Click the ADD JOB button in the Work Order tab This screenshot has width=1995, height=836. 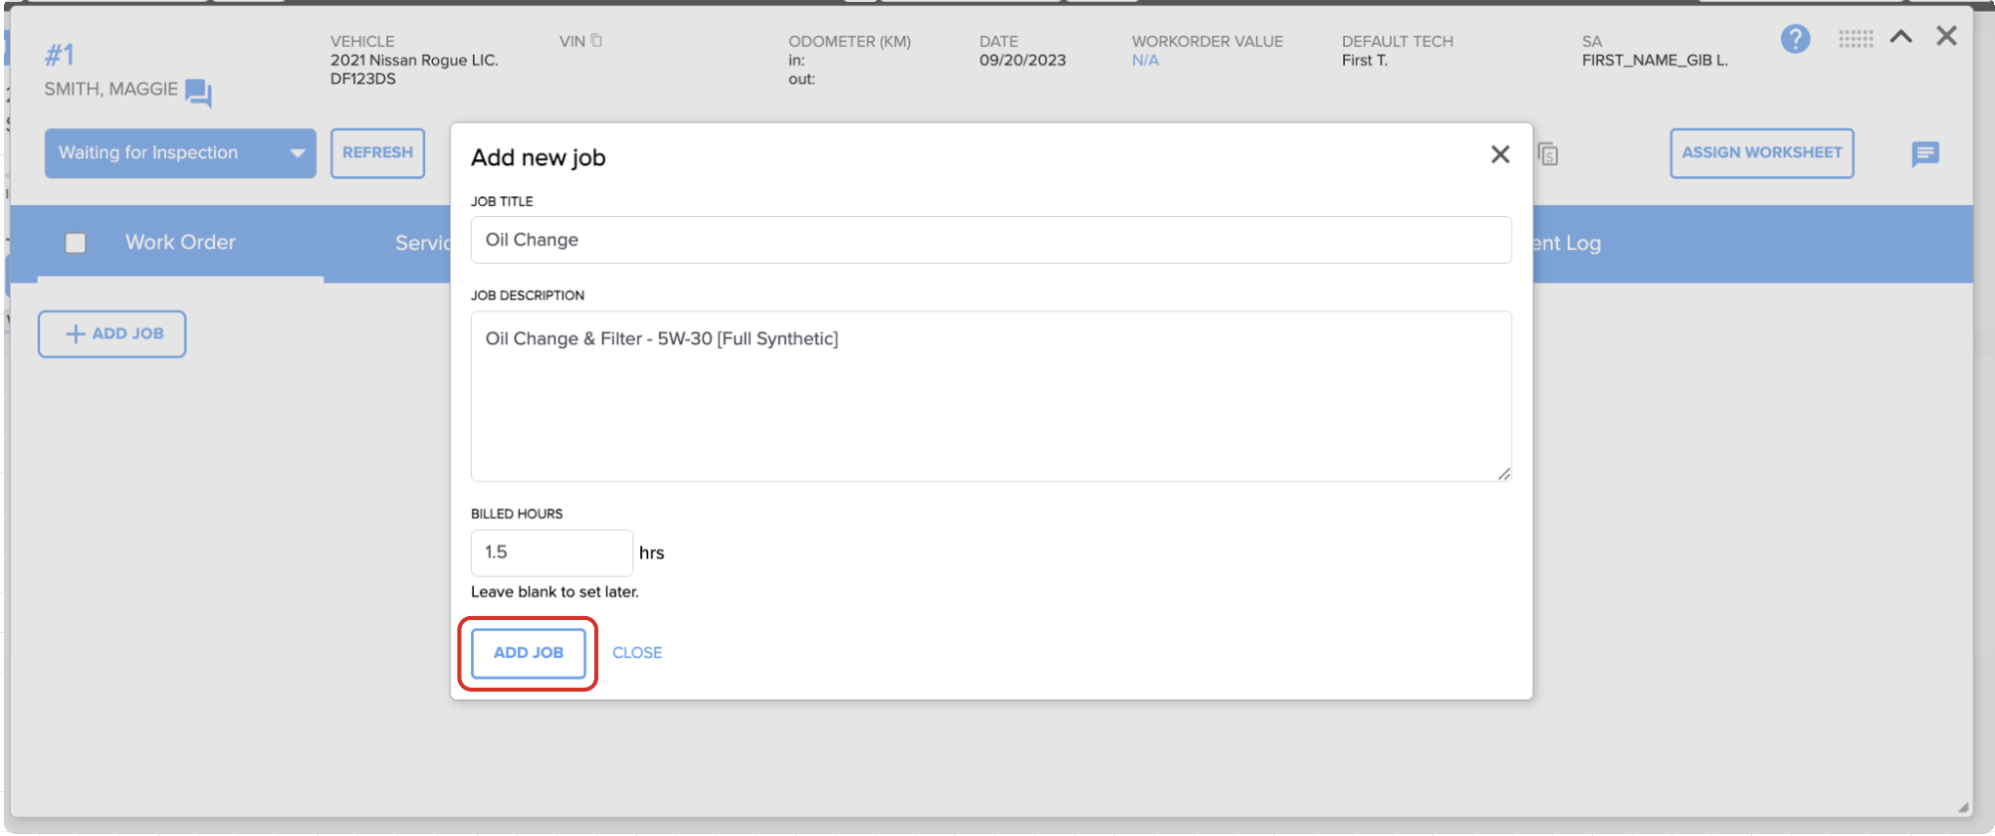point(112,333)
